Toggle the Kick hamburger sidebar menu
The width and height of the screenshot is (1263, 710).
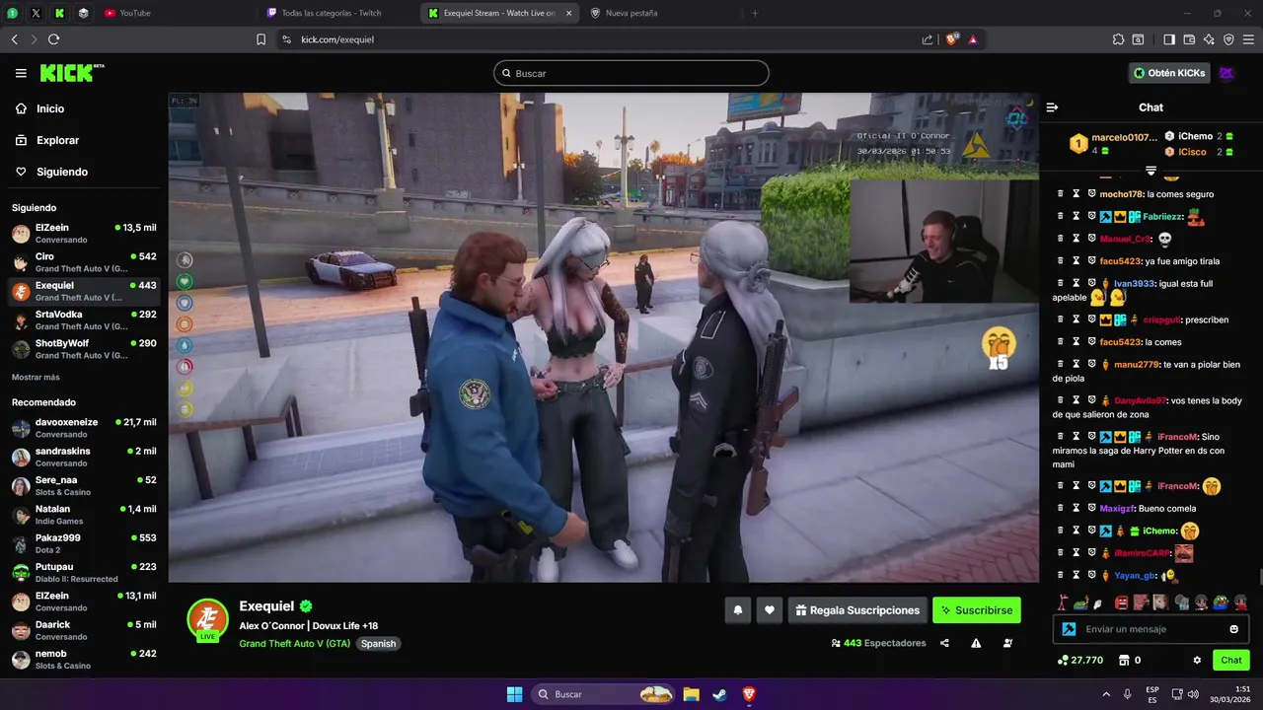tap(21, 73)
